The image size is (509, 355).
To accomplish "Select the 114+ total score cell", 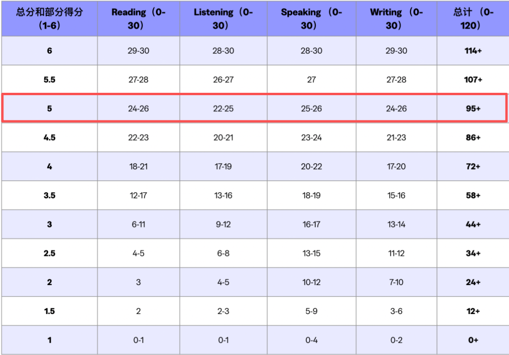I will click(x=473, y=50).
